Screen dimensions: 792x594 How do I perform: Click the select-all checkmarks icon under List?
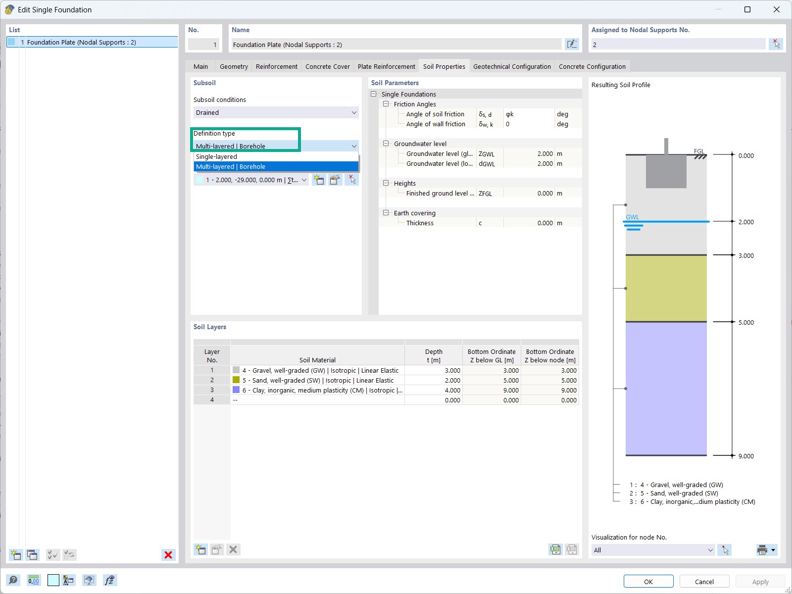coord(52,555)
